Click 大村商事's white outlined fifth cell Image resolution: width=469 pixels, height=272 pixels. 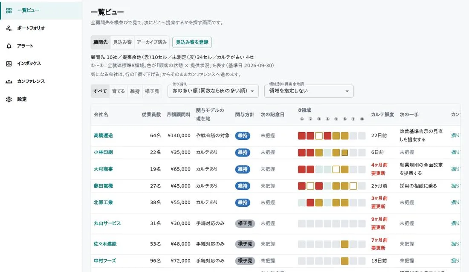pyautogui.click(x=336, y=169)
